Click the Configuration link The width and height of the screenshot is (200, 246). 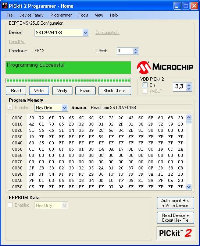click(107, 32)
